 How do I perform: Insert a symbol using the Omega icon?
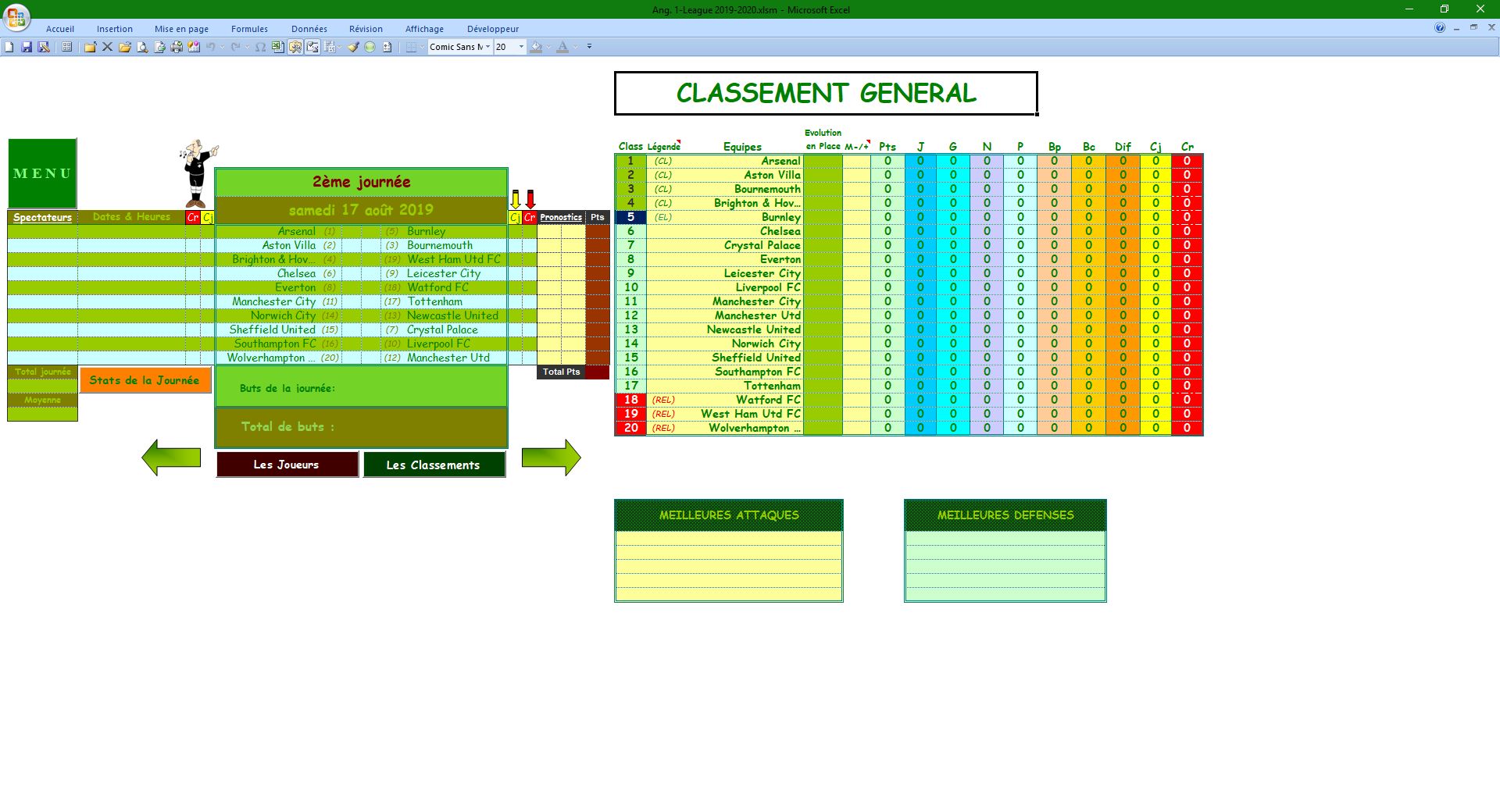click(x=261, y=47)
